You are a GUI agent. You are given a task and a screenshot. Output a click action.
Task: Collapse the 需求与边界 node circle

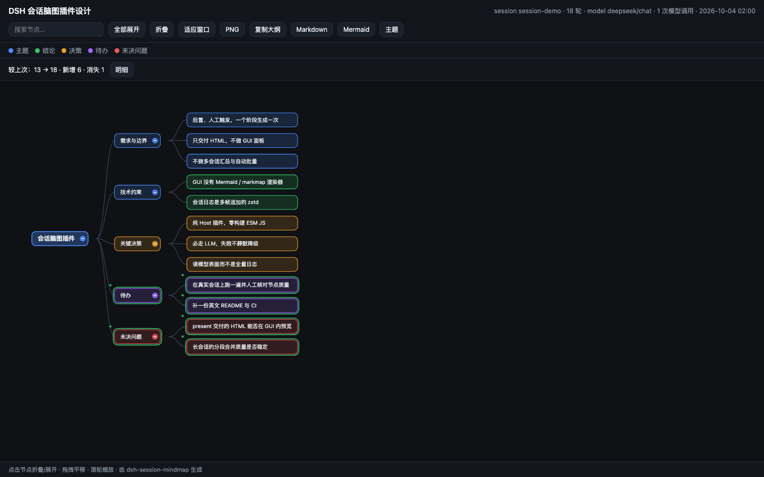(x=155, y=140)
